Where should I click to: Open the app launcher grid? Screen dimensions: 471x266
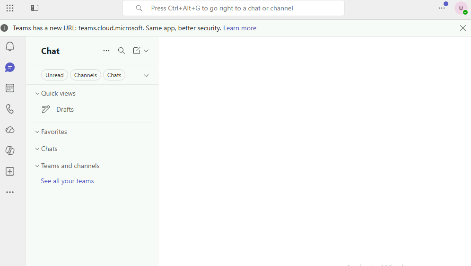point(10,8)
